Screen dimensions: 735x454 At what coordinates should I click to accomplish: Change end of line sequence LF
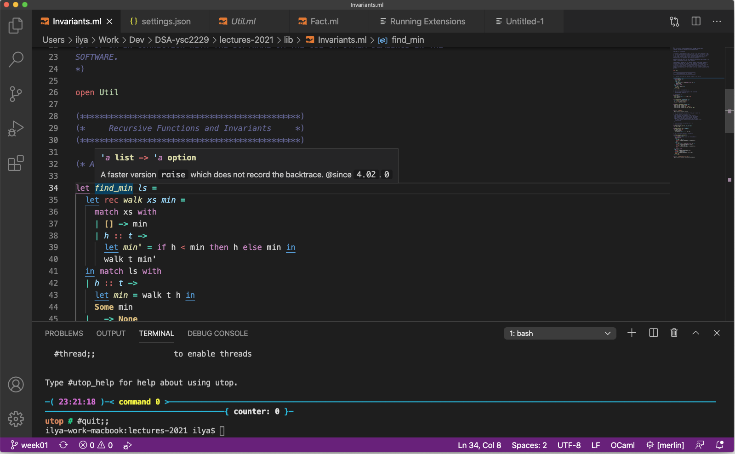[x=596, y=445]
